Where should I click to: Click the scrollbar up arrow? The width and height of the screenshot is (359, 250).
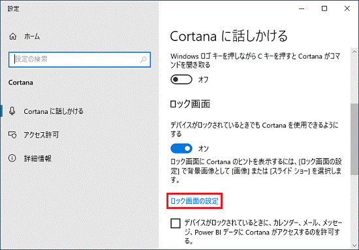(x=354, y=51)
